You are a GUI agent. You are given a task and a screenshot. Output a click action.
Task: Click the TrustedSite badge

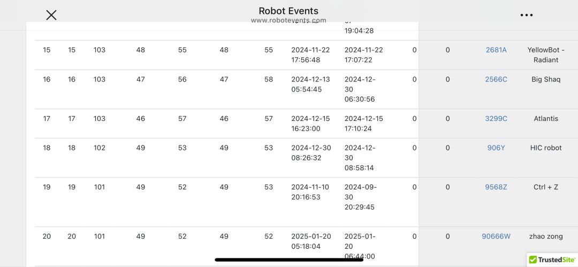point(552,260)
